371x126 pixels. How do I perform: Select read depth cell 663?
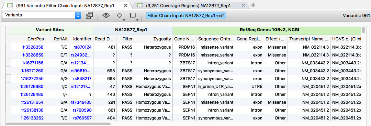click(105, 78)
